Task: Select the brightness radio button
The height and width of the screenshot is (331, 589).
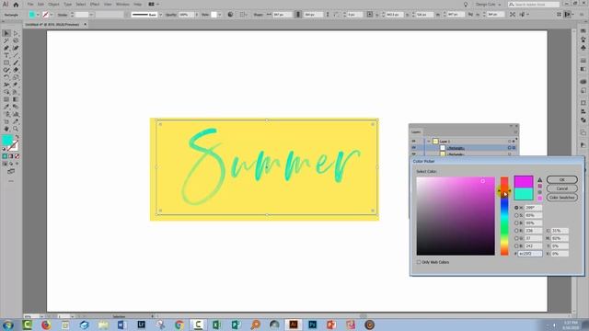Action: (x=516, y=223)
